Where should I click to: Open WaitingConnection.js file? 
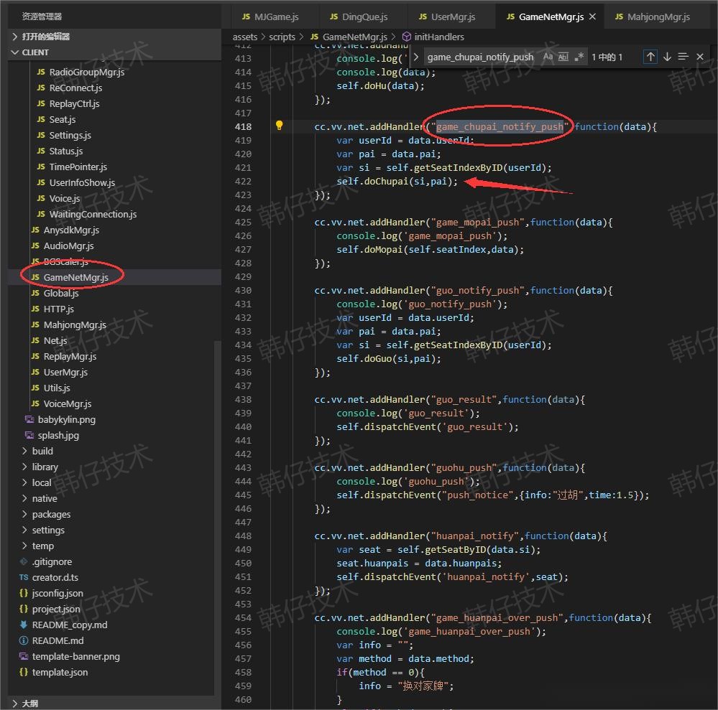(93, 214)
